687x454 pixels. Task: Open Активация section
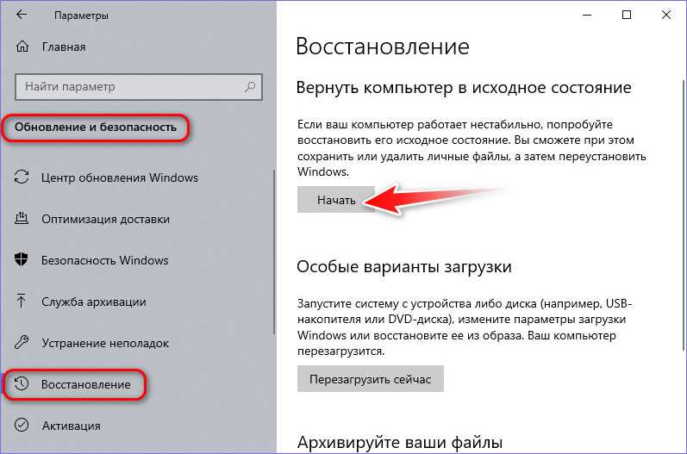pos(71,426)
